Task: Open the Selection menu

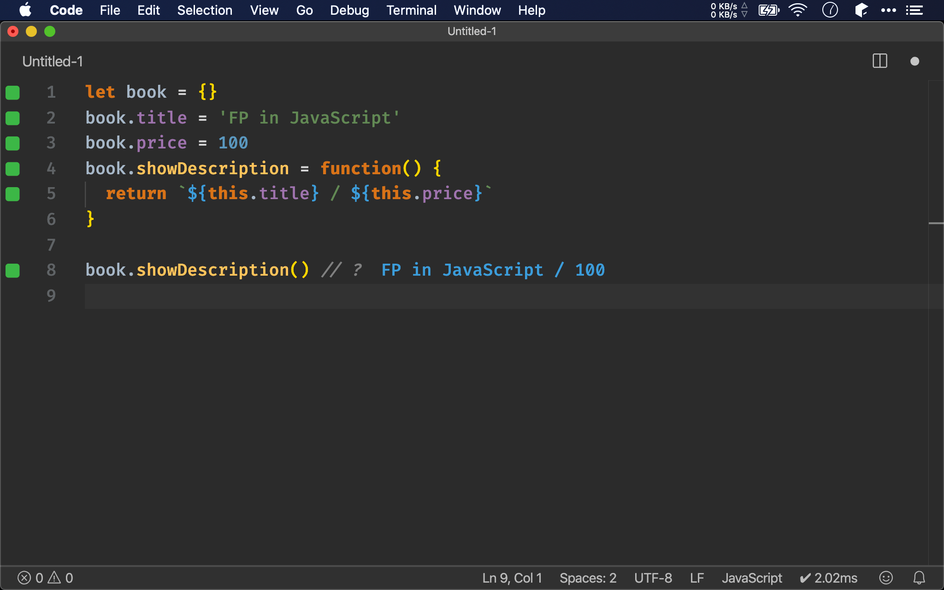Action: click(x=205, y=10)
